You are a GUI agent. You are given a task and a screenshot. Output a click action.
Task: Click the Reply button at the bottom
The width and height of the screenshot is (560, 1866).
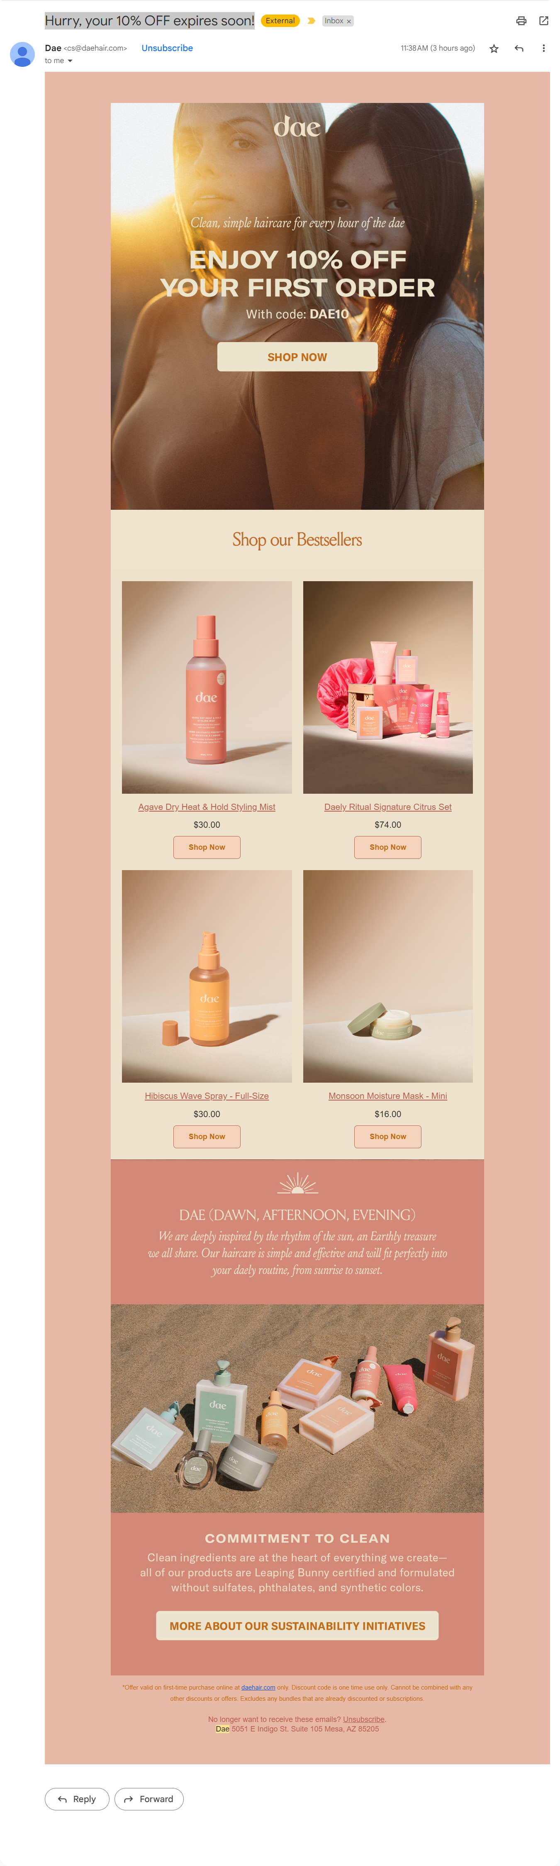[x=77, y=1799]
